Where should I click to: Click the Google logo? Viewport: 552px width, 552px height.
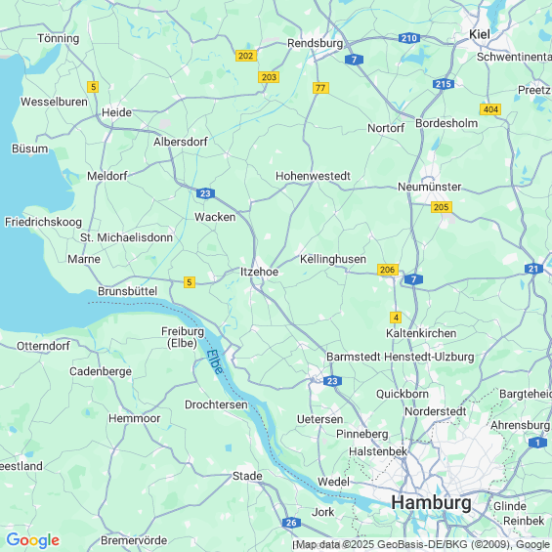(x=33, y=540)
